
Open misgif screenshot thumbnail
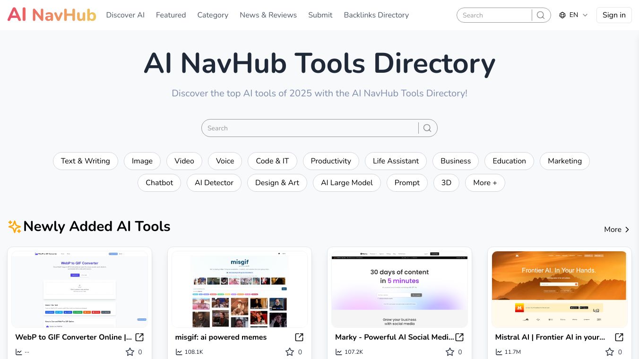(x=240, y=289)
